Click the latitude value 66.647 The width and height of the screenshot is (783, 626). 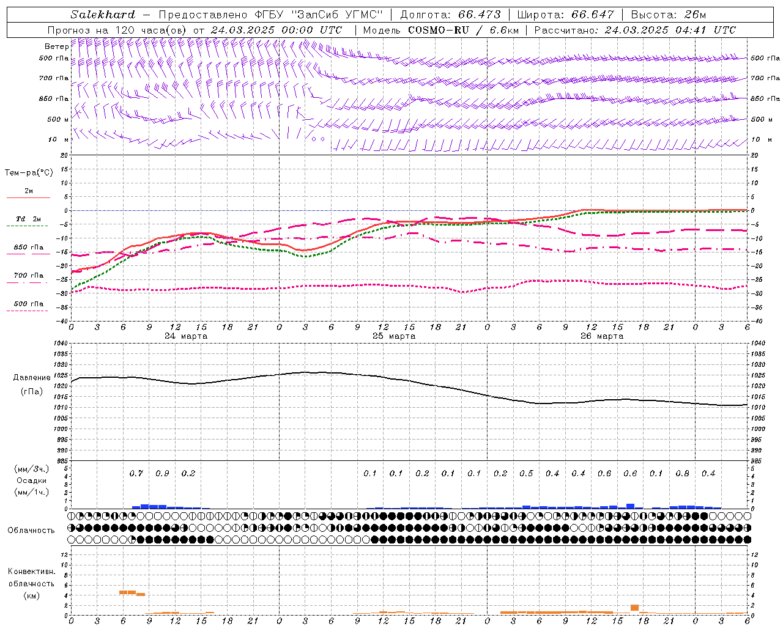click(593, 15)
